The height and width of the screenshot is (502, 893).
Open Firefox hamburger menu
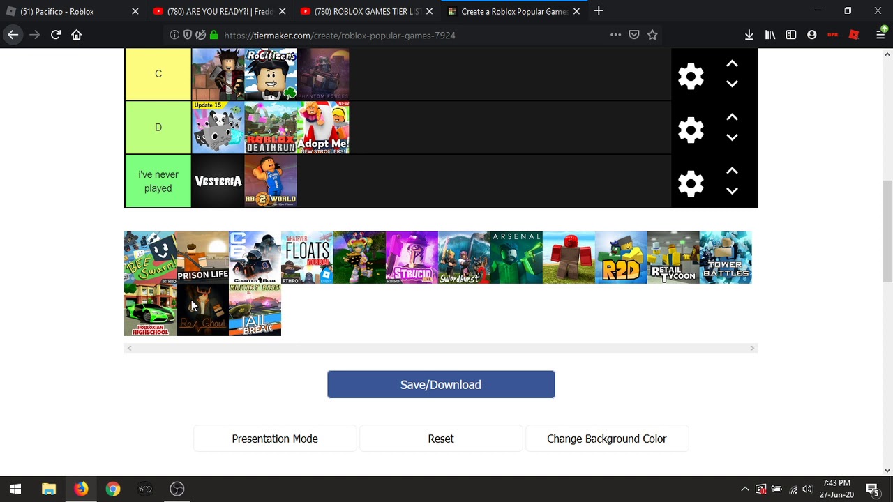point(881,35)
